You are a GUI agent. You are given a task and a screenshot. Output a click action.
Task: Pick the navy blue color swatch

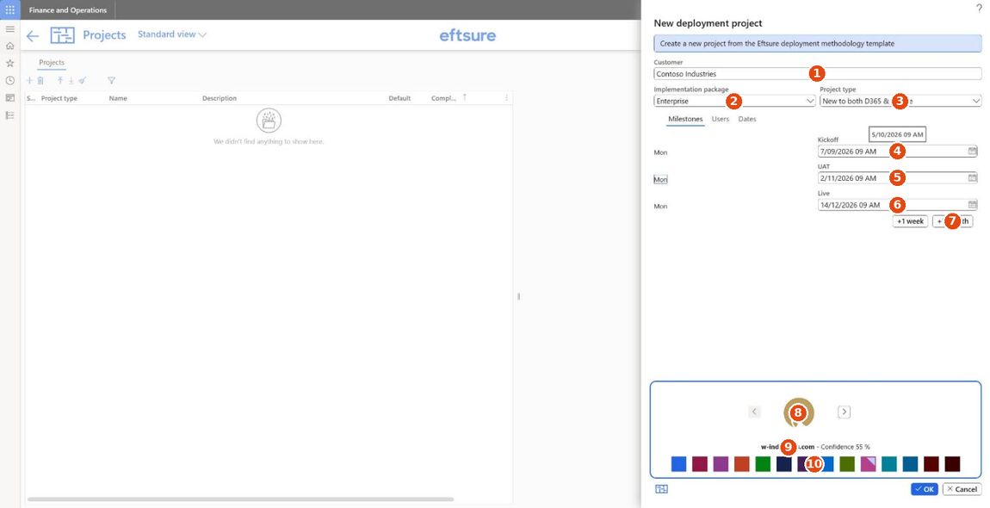click(x=783, y=464)
